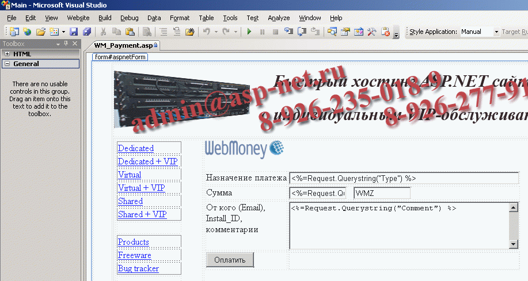Image resolution: width=528 pixels, height=281 pixels.
Task: Close the Toolbox panel with X
Action: tap(75, 43)
